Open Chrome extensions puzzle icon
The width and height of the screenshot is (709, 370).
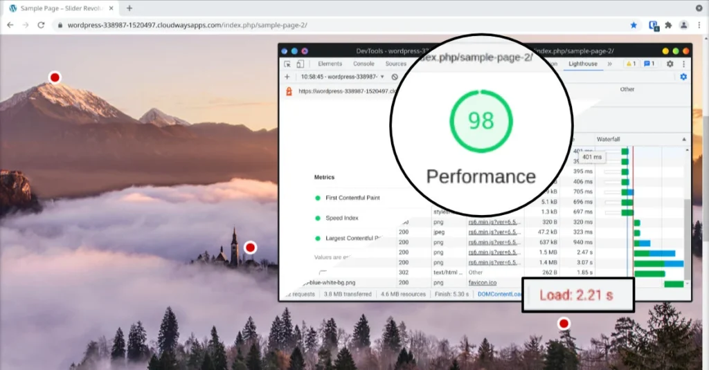coord(668,26)
